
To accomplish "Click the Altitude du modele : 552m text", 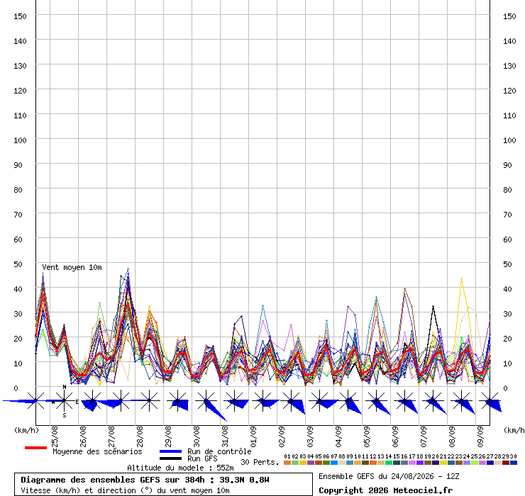I will coord(180,468).
